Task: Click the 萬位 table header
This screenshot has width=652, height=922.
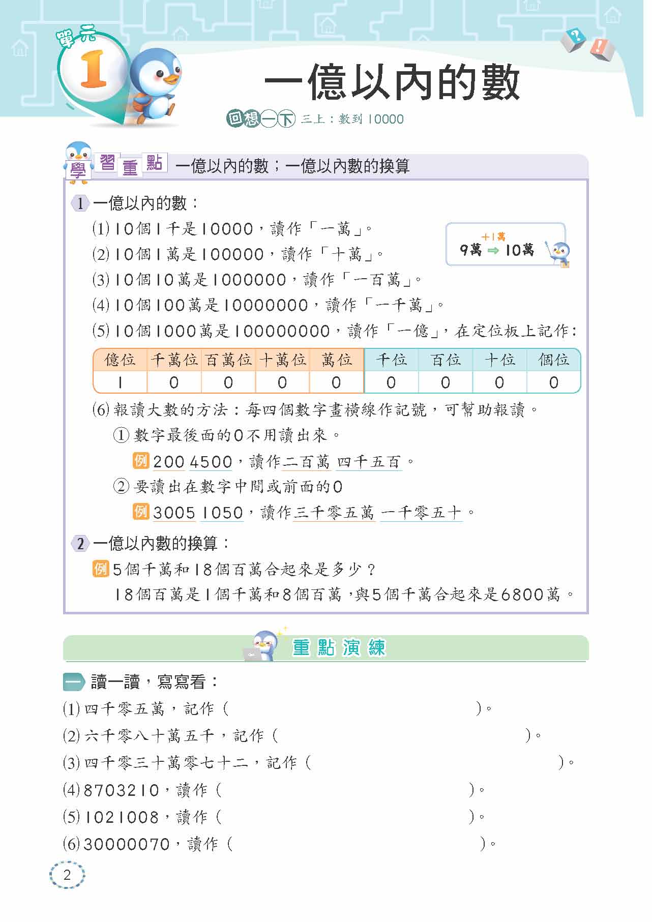Action: click(x=337, y=360)
